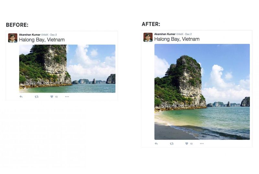
Task: Open Dec 2 timestamp in AFTER tweet
Action: pyautogui.click(x=188, y=34)
